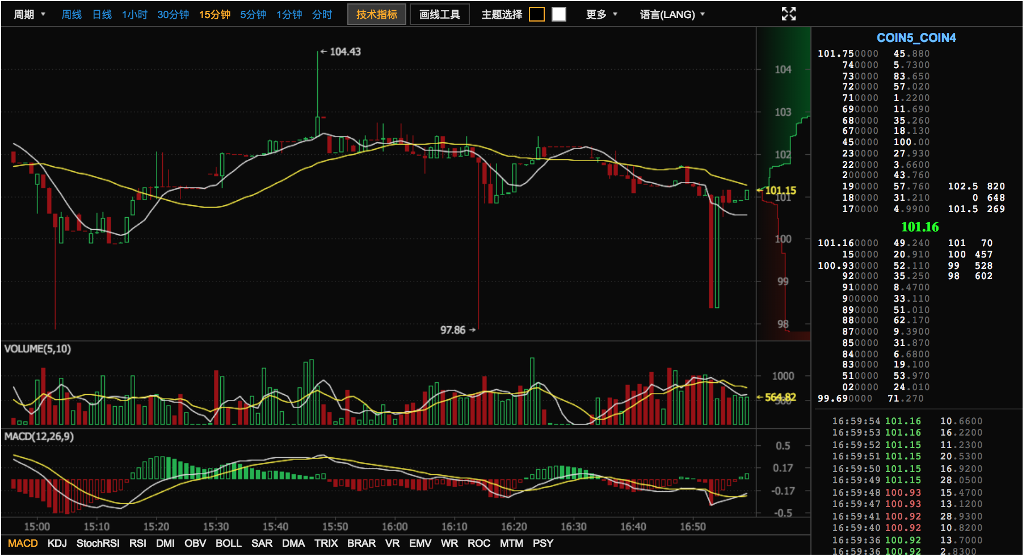Screen dimensions: 1026x557
Task: Select the DMA indicator
Action: click(293, 543)
